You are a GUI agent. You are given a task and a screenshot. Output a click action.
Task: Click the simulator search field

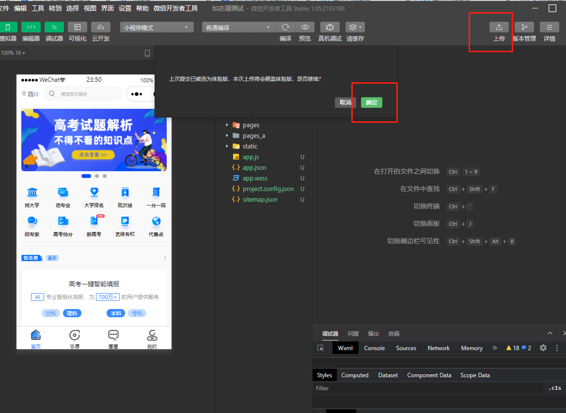tap(83, 94)
